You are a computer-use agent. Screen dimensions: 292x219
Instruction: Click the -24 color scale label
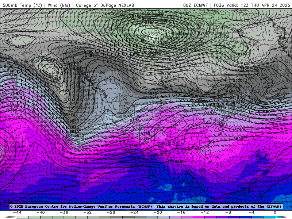pyautogui.click(x=134, y=212)
